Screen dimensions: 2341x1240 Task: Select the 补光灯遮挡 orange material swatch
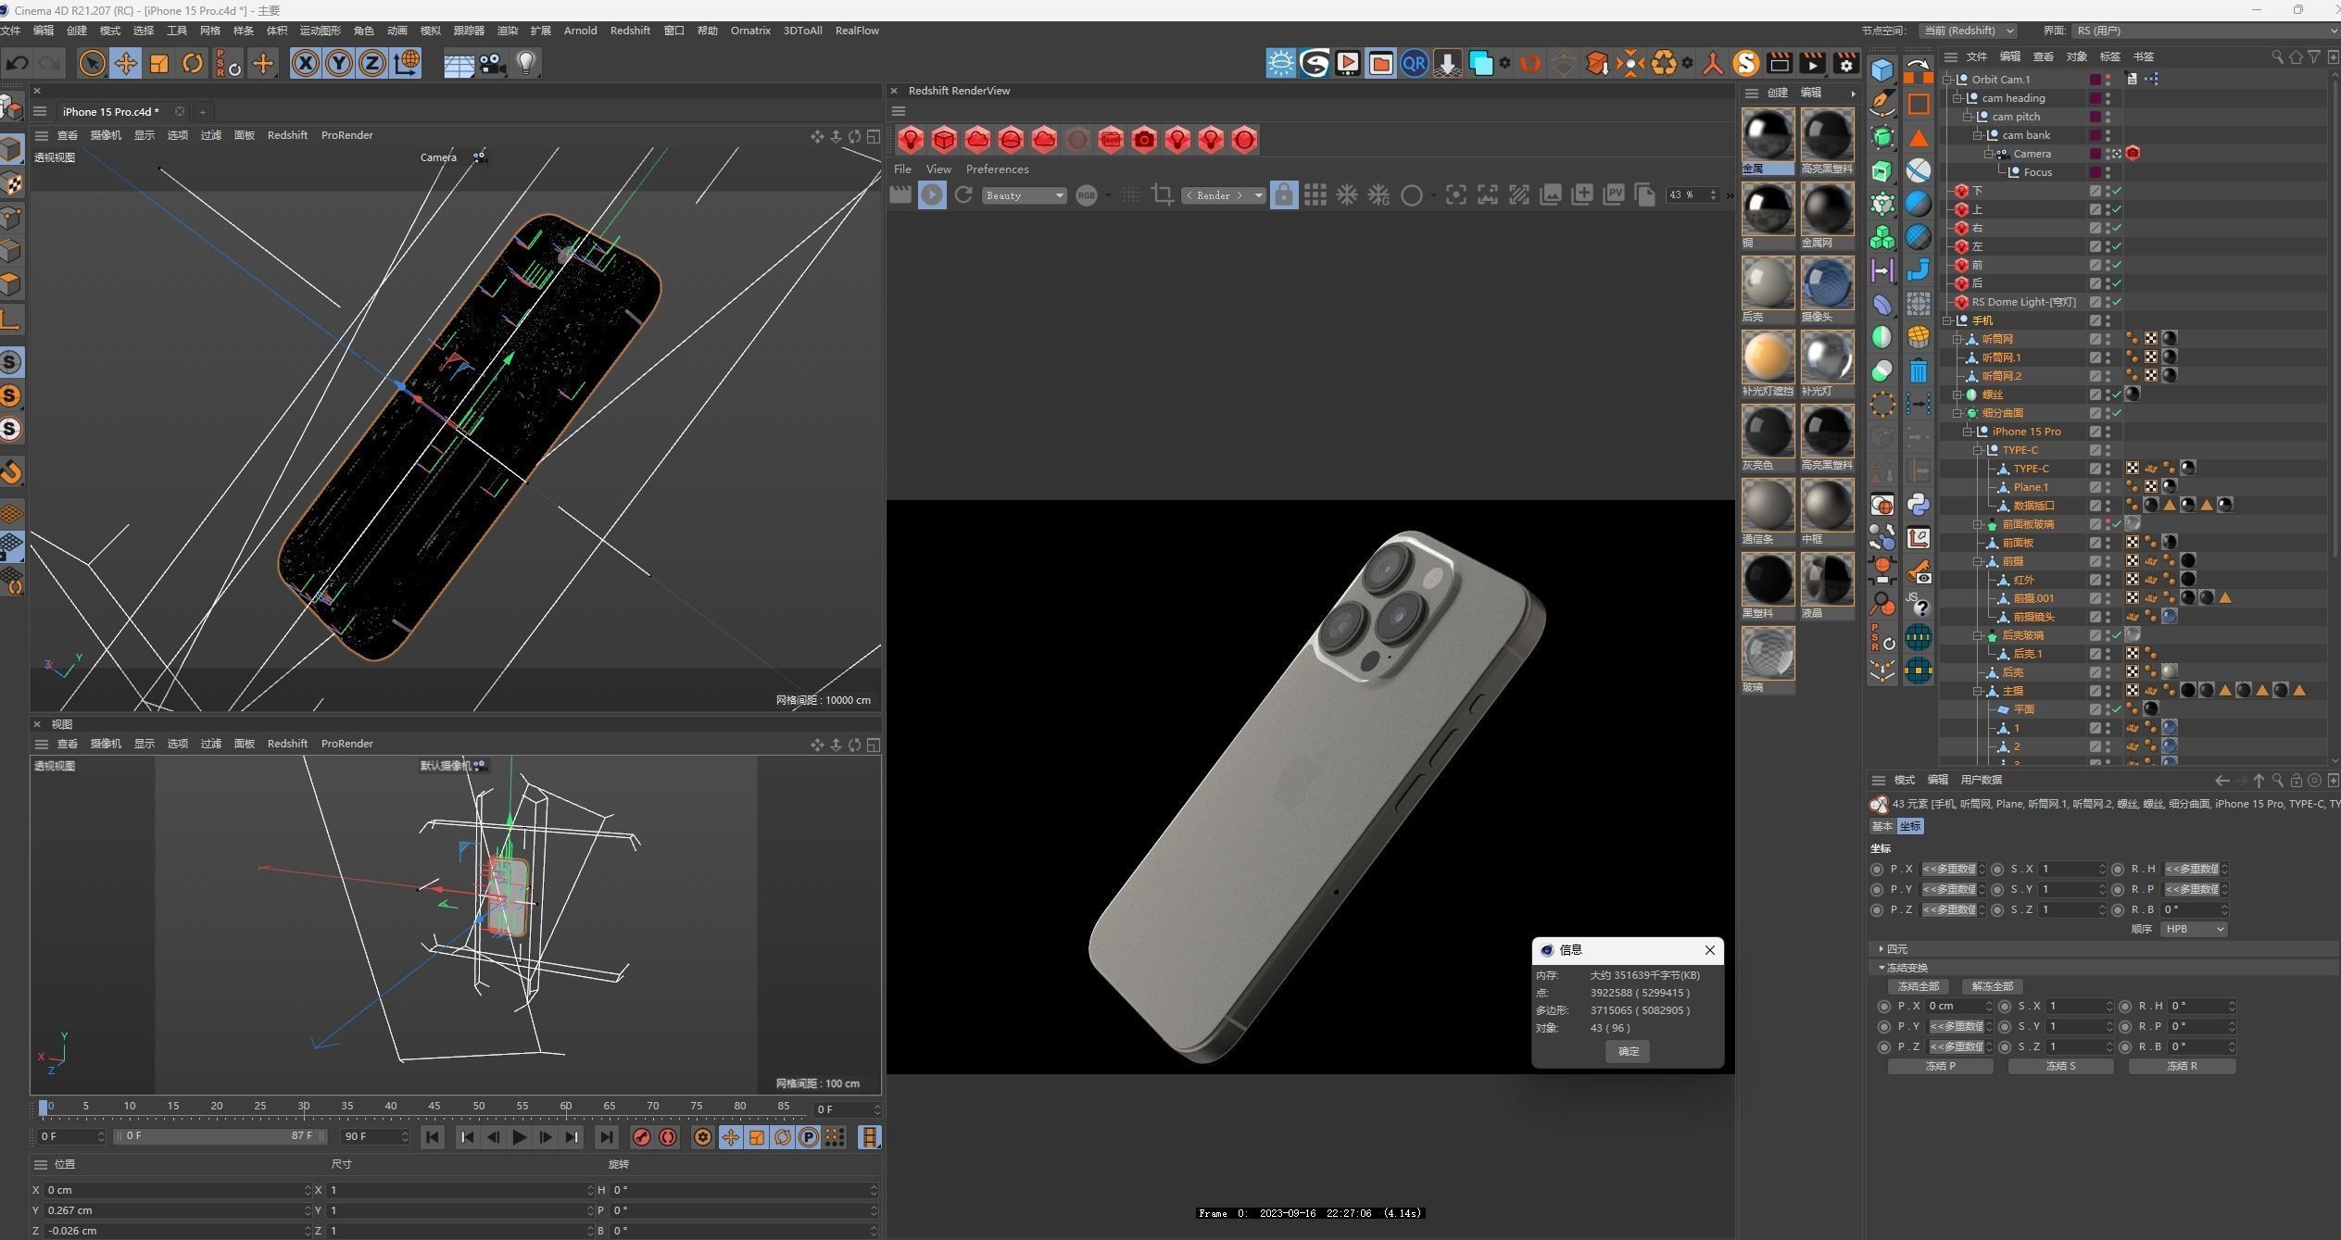pos(1767,357)
